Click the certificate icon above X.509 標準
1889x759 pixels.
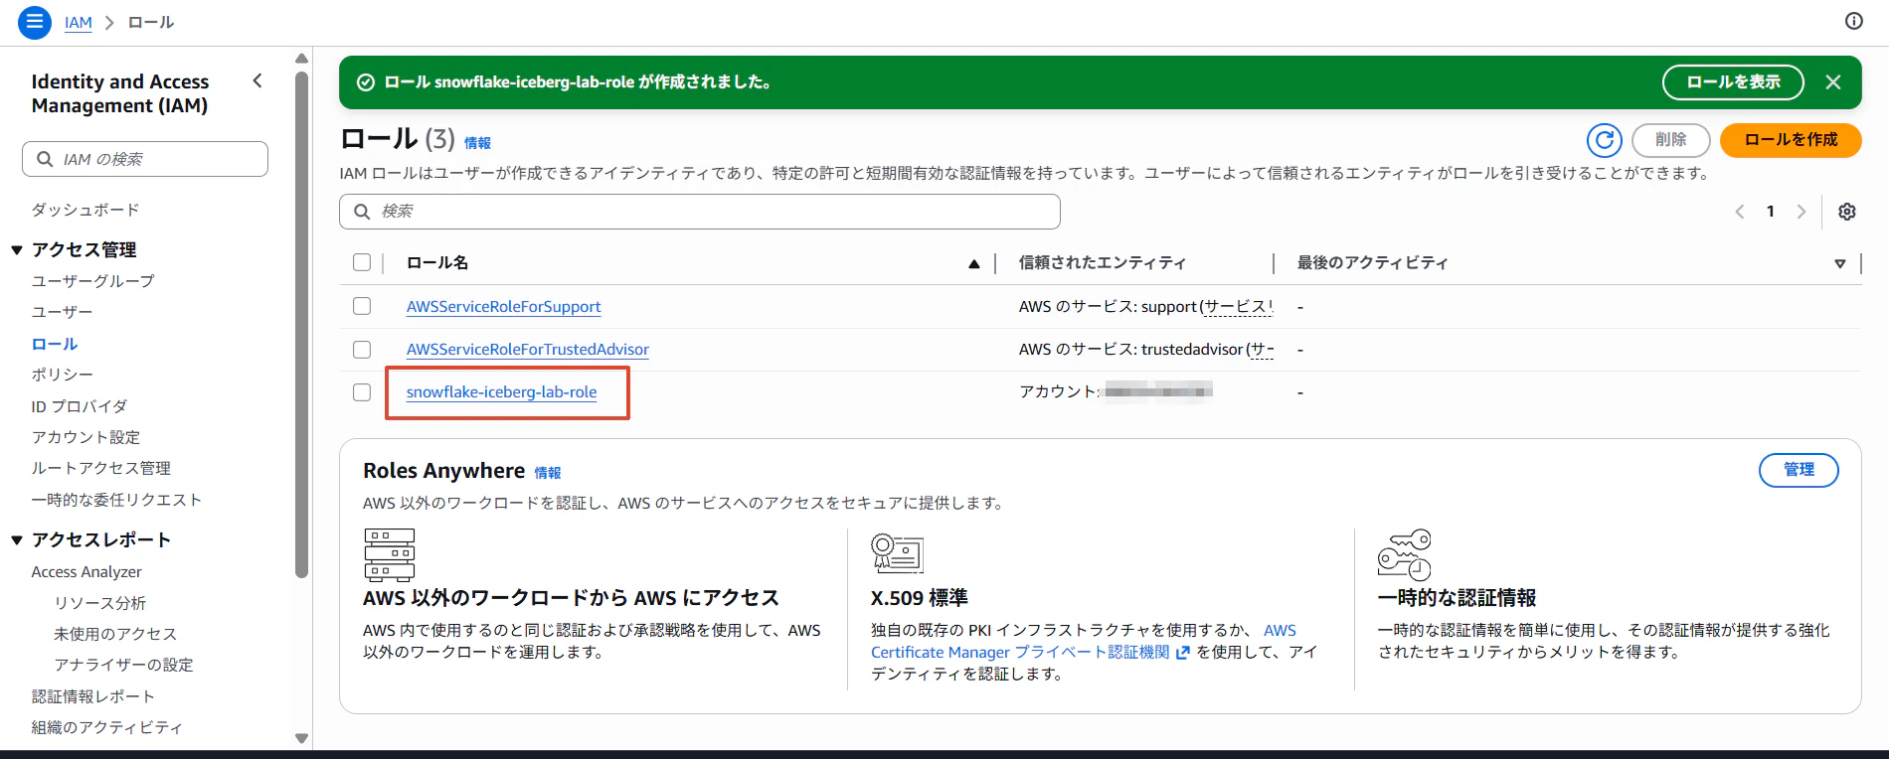(x=897, y=552)
